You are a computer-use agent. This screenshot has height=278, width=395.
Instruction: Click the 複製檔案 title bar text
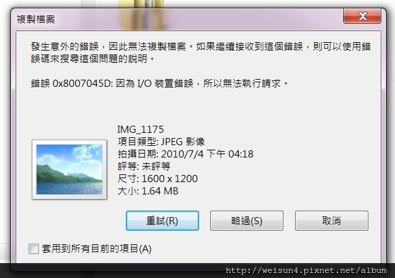tap(36, 19)
